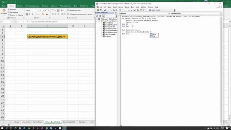This screenshot has width=231, height=130.
Task: Click the Reset stop icon in VBA toolbar
Action: pos(132,10)
